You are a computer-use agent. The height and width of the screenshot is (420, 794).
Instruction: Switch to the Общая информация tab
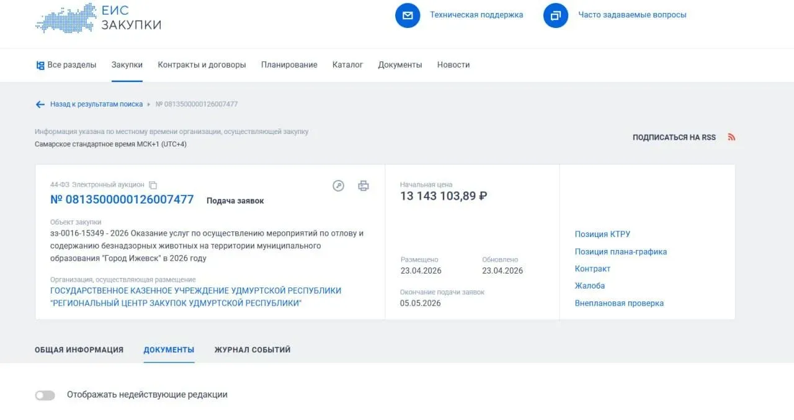pyautogui.click(x=79, y=350)
